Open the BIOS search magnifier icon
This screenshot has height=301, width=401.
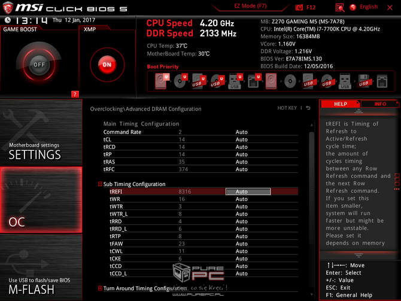(x=339, y=7)
